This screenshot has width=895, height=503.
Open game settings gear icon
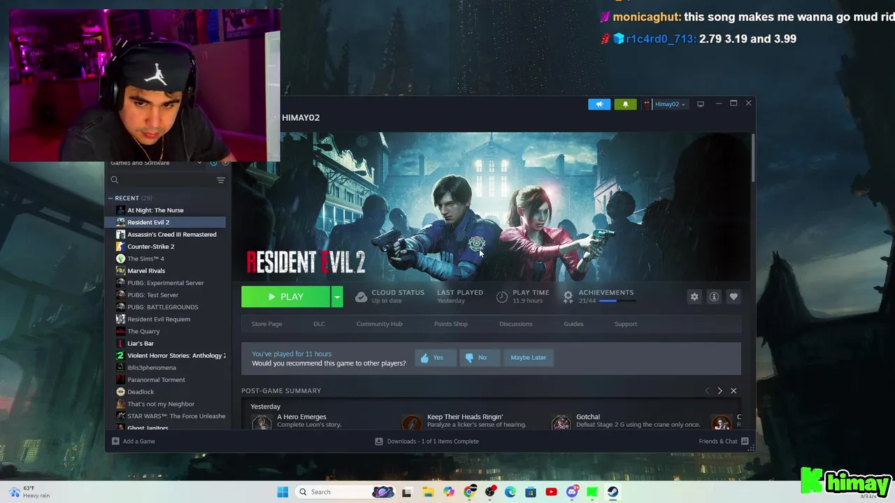tap(694, 297)
